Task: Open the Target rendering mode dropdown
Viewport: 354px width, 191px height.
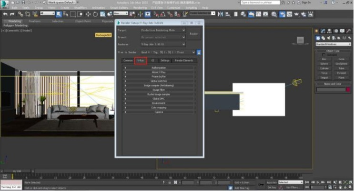Action: [163, 30]
